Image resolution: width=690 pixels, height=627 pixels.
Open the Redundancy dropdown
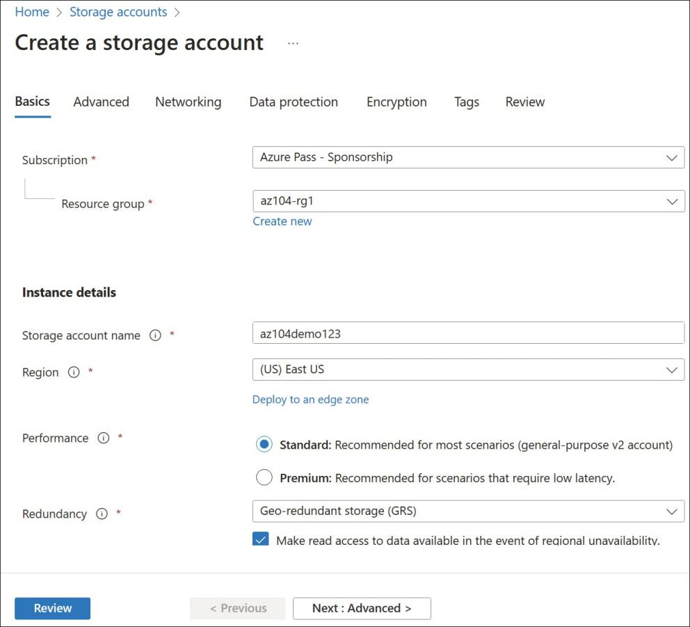tap(468, 511)
